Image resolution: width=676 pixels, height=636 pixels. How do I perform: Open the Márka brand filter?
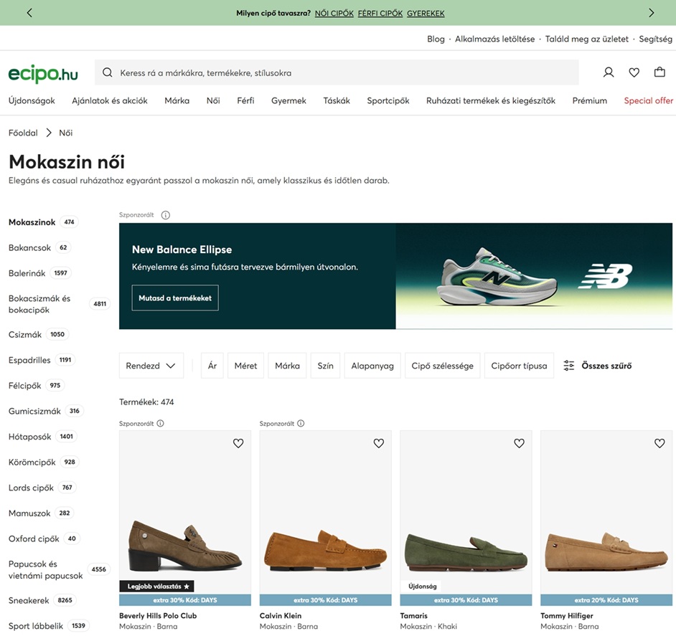287,366
